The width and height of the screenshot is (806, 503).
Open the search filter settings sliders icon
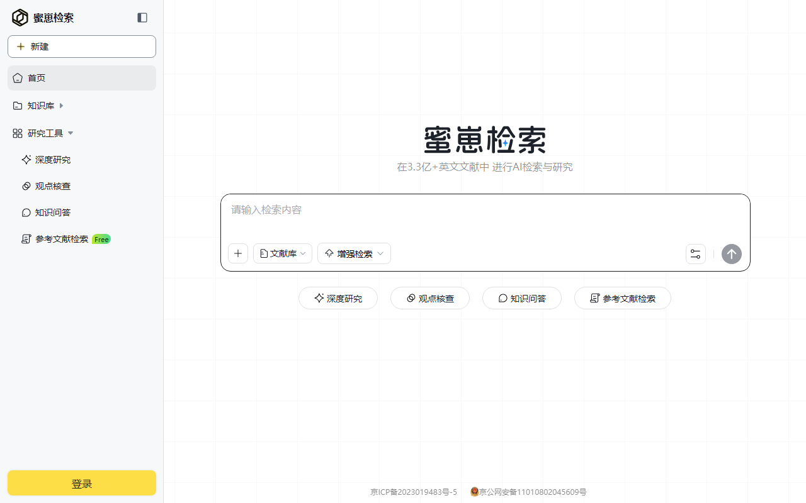coord(696,254)
